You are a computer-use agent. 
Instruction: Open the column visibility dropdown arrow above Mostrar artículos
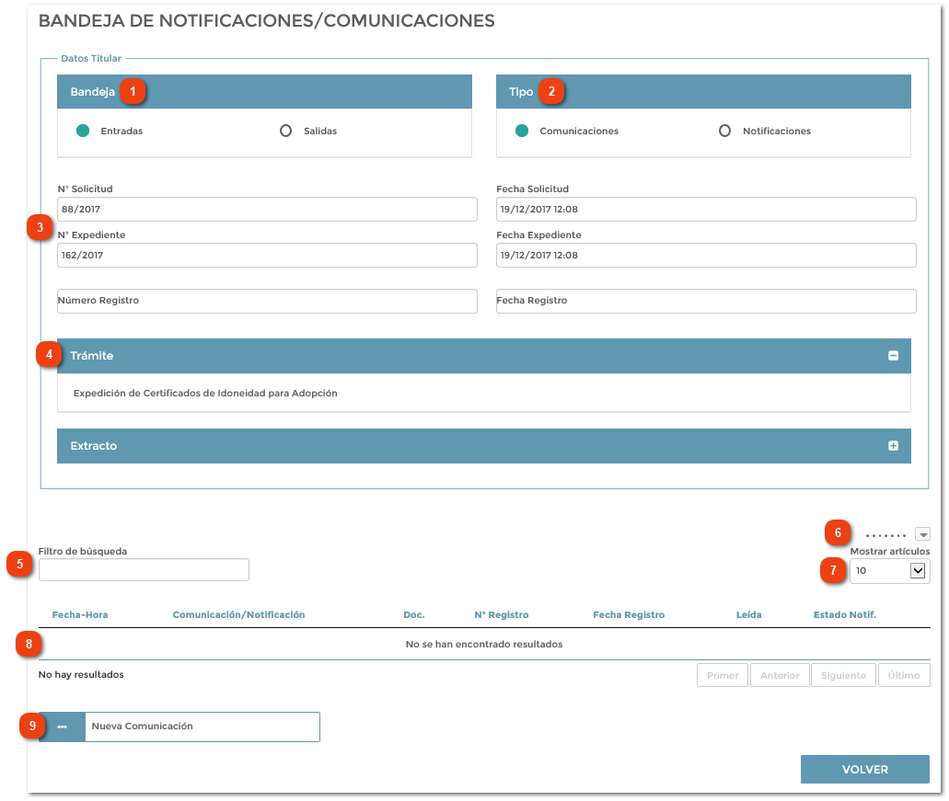[x=923, y=533]
